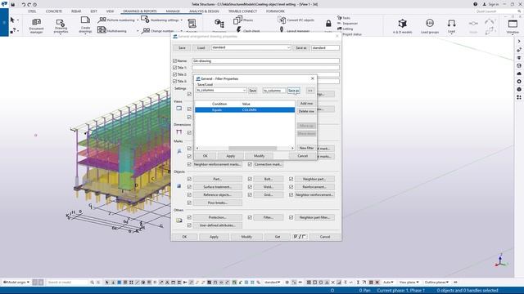The width and height of the screenshot is (524, 294).
Task: Click Delete row button
Action: tap(306, 111)
